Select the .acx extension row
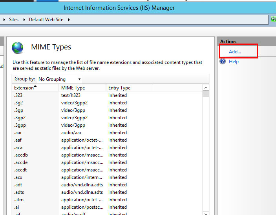This screenshot has width=276, height=215. tap(107, 177)
